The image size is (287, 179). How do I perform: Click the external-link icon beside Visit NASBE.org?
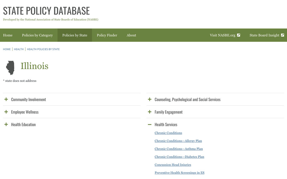coord(239,35)
